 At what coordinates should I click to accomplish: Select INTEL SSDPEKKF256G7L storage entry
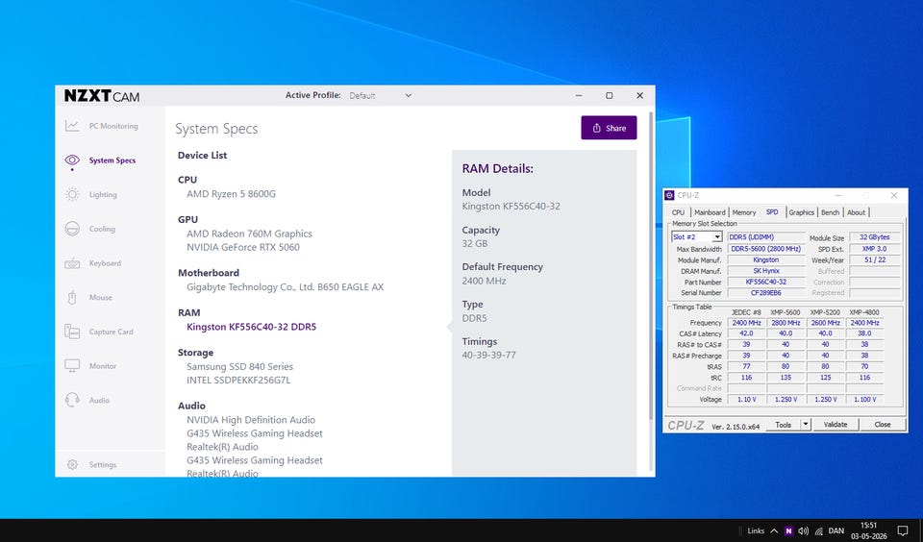(x=238, y=381)
